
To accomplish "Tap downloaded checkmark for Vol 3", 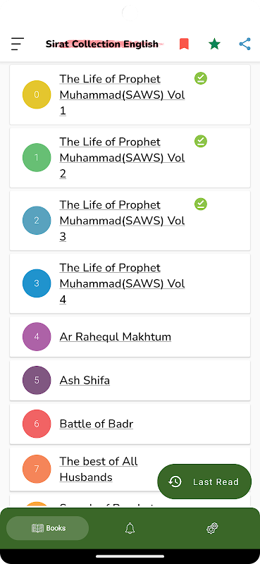I will pyautogui.click(x=201, y=204).
